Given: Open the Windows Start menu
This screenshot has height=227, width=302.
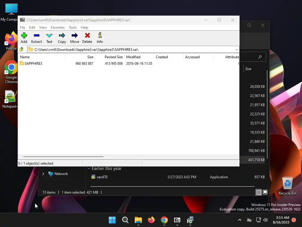Looking at the screenshot, I should (x=112, y=220).
